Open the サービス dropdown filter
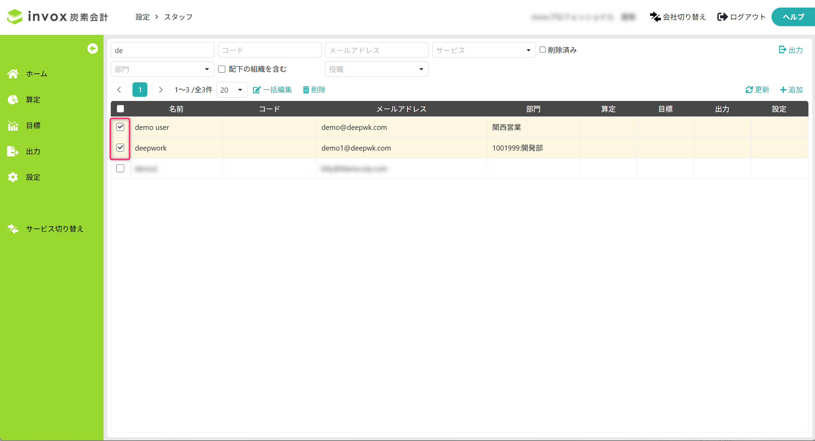The width and height of the screenshot is (815, 441). (x=483, y=50)
